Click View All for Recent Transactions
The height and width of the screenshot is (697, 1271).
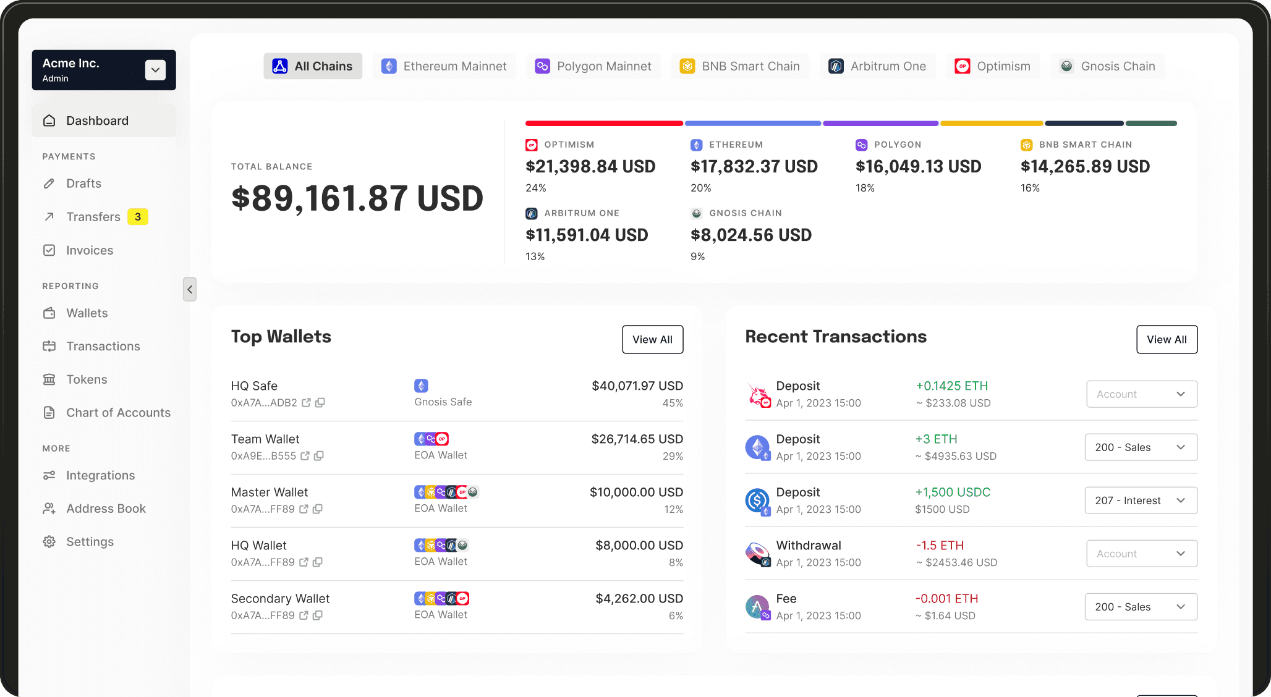coord(1167,339)
